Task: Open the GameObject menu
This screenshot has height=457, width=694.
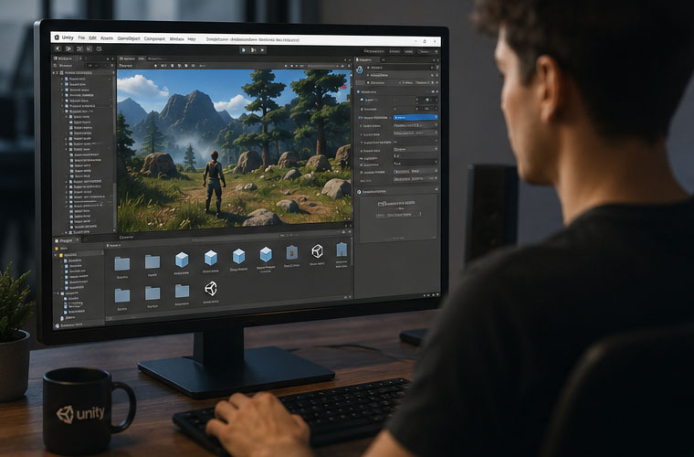Action: coord(129,38)
